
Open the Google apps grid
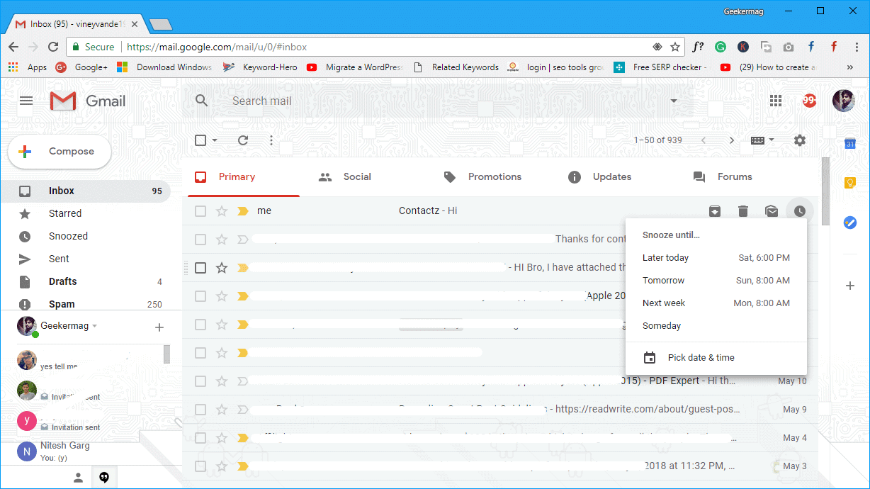[775, 101]
